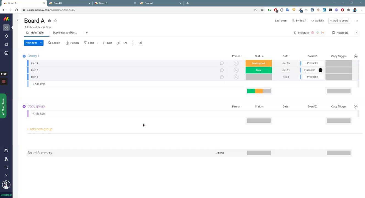Image resolution: width=365 pixels, height=198 pixels.
Task: Assign a person to Item 3
Action: pyautogui.click(x=236, y=77)
